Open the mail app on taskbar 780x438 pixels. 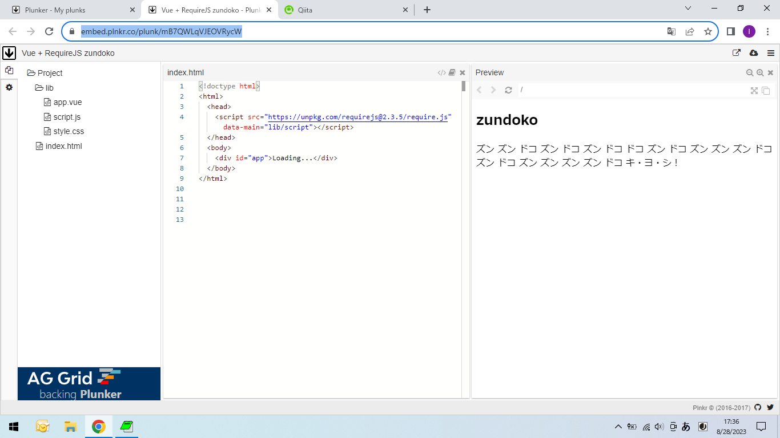pos(42,427)
